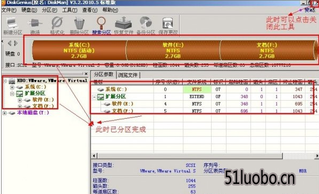
Task: Expand the 系统(C:) node in the disk tree
Action: click(x=12, y=87)
